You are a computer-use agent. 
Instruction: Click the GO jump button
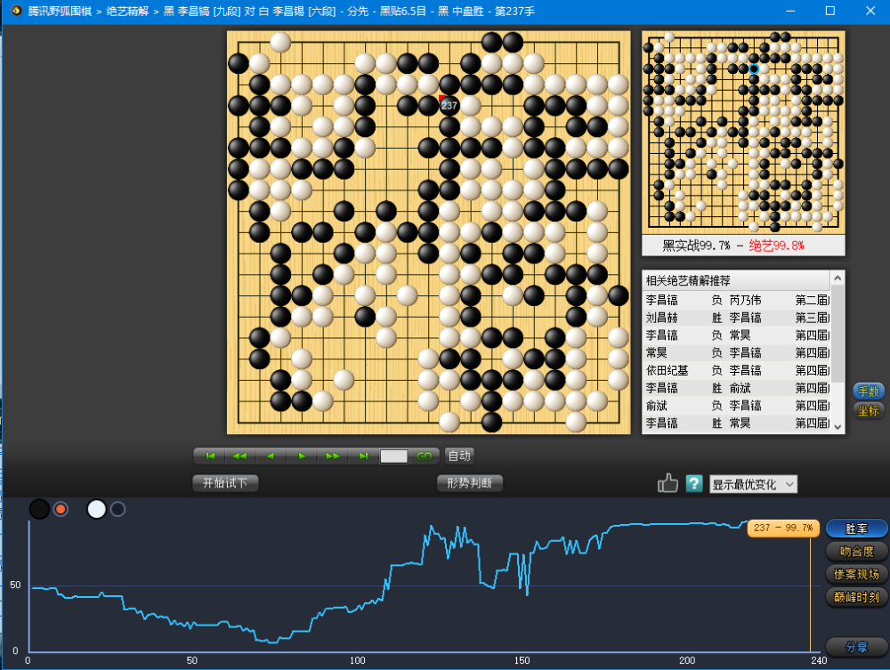pyautogui.click(x=424, y=456)
